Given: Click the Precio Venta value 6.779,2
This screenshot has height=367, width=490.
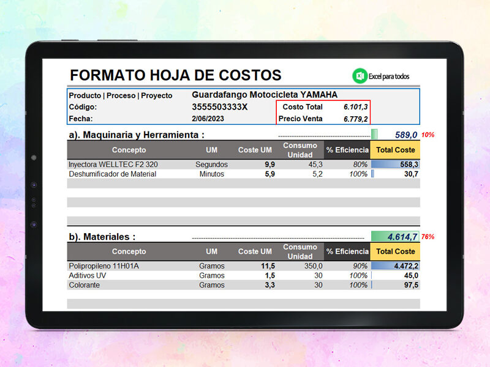Looking at the screenshot, I should point(356,119).
